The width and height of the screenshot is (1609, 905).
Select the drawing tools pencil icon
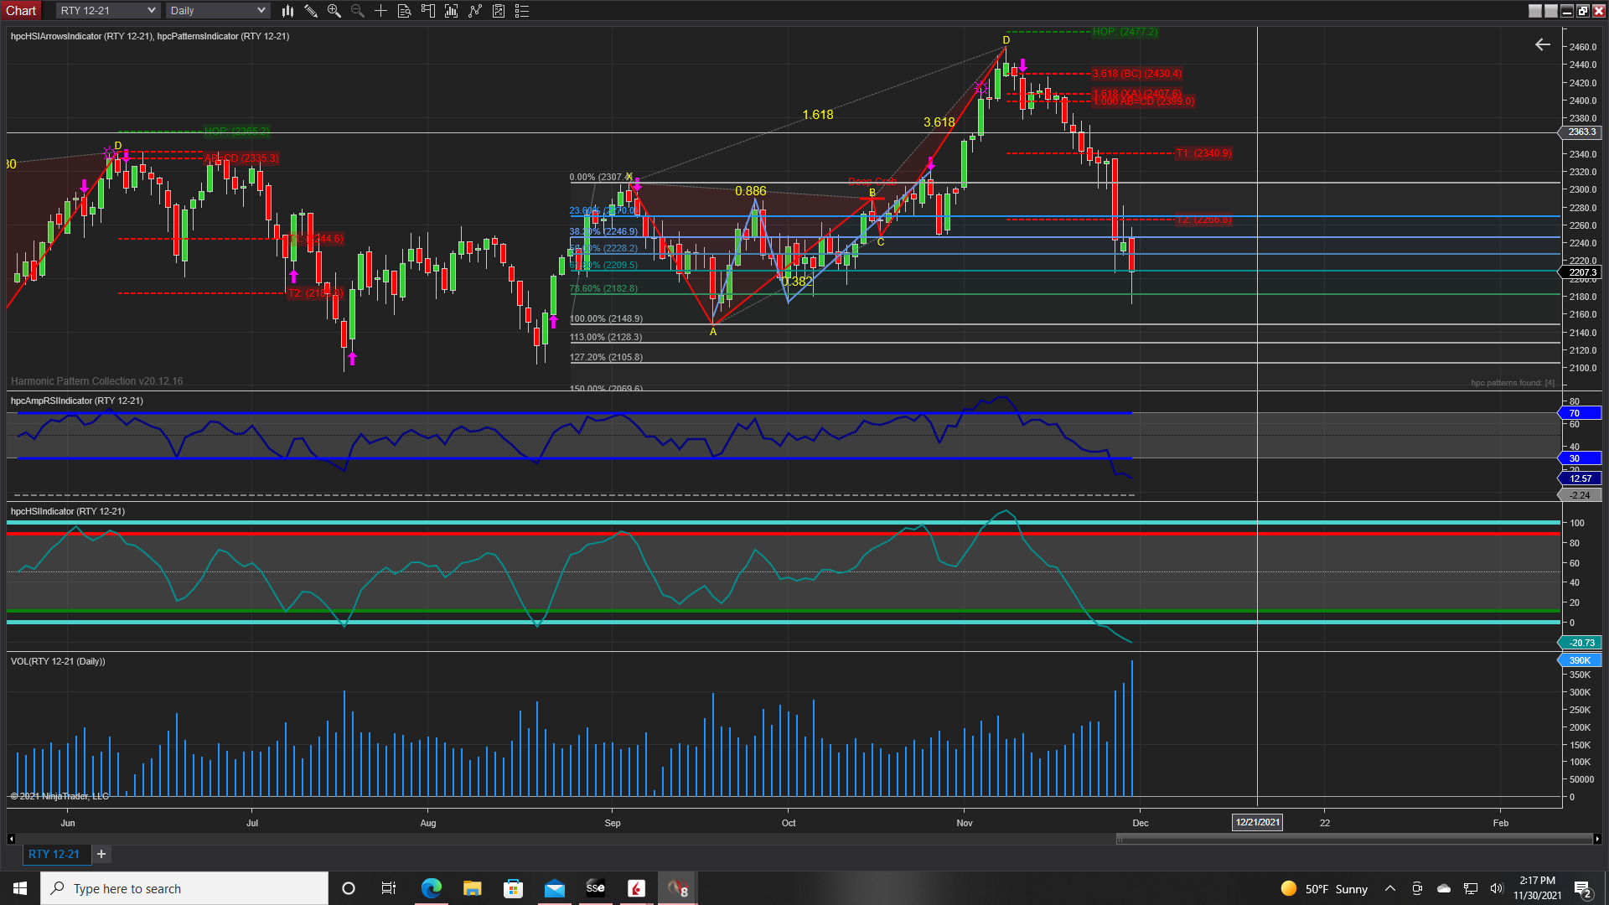311,11
